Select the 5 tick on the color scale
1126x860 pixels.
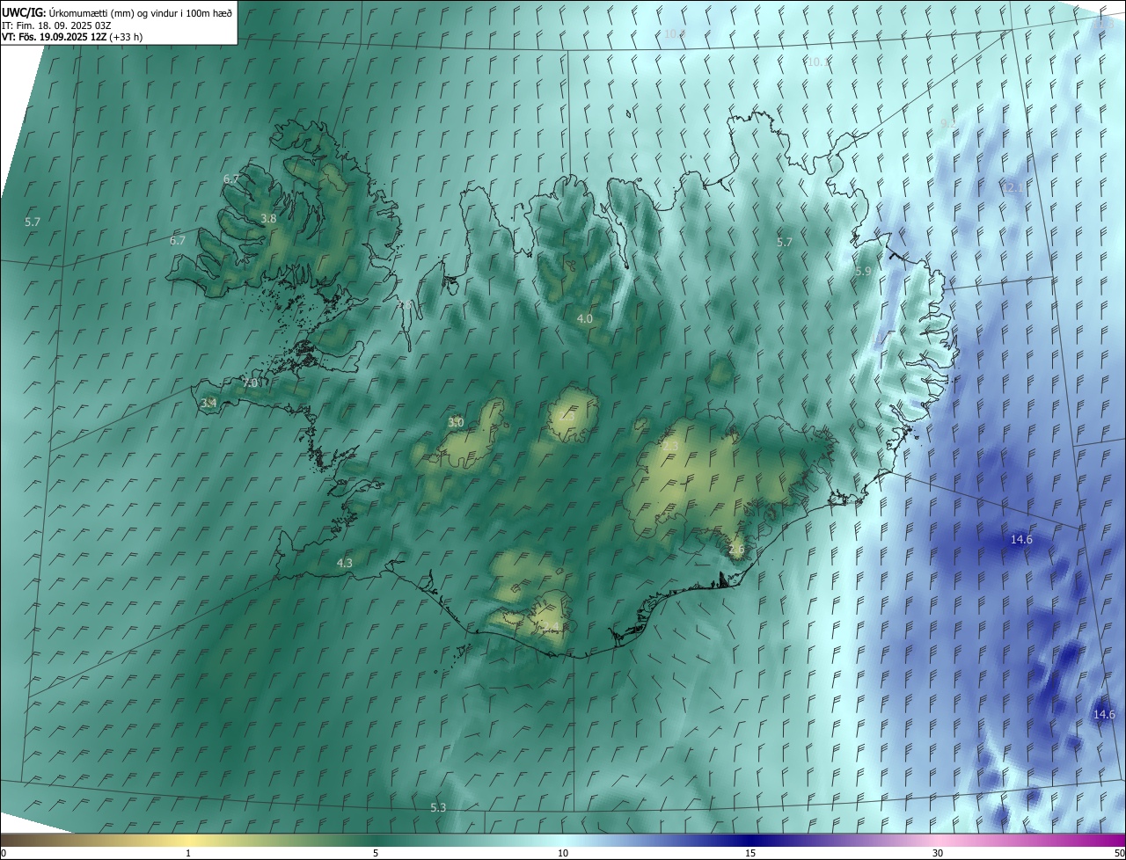(x=376, y=853)
